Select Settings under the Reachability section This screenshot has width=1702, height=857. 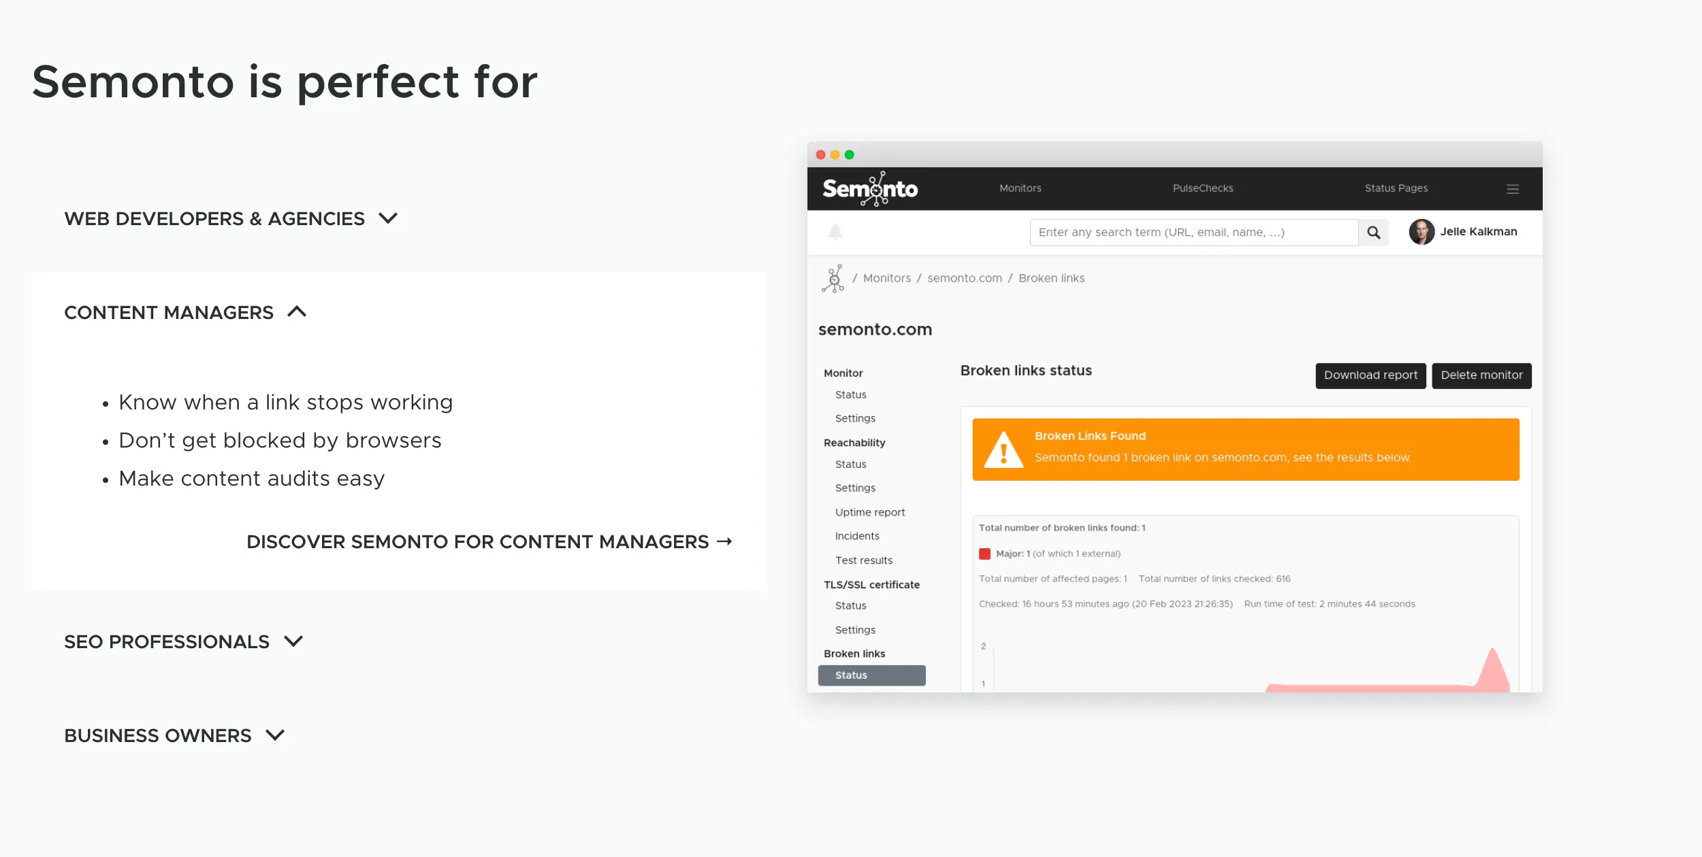point(855,488)
